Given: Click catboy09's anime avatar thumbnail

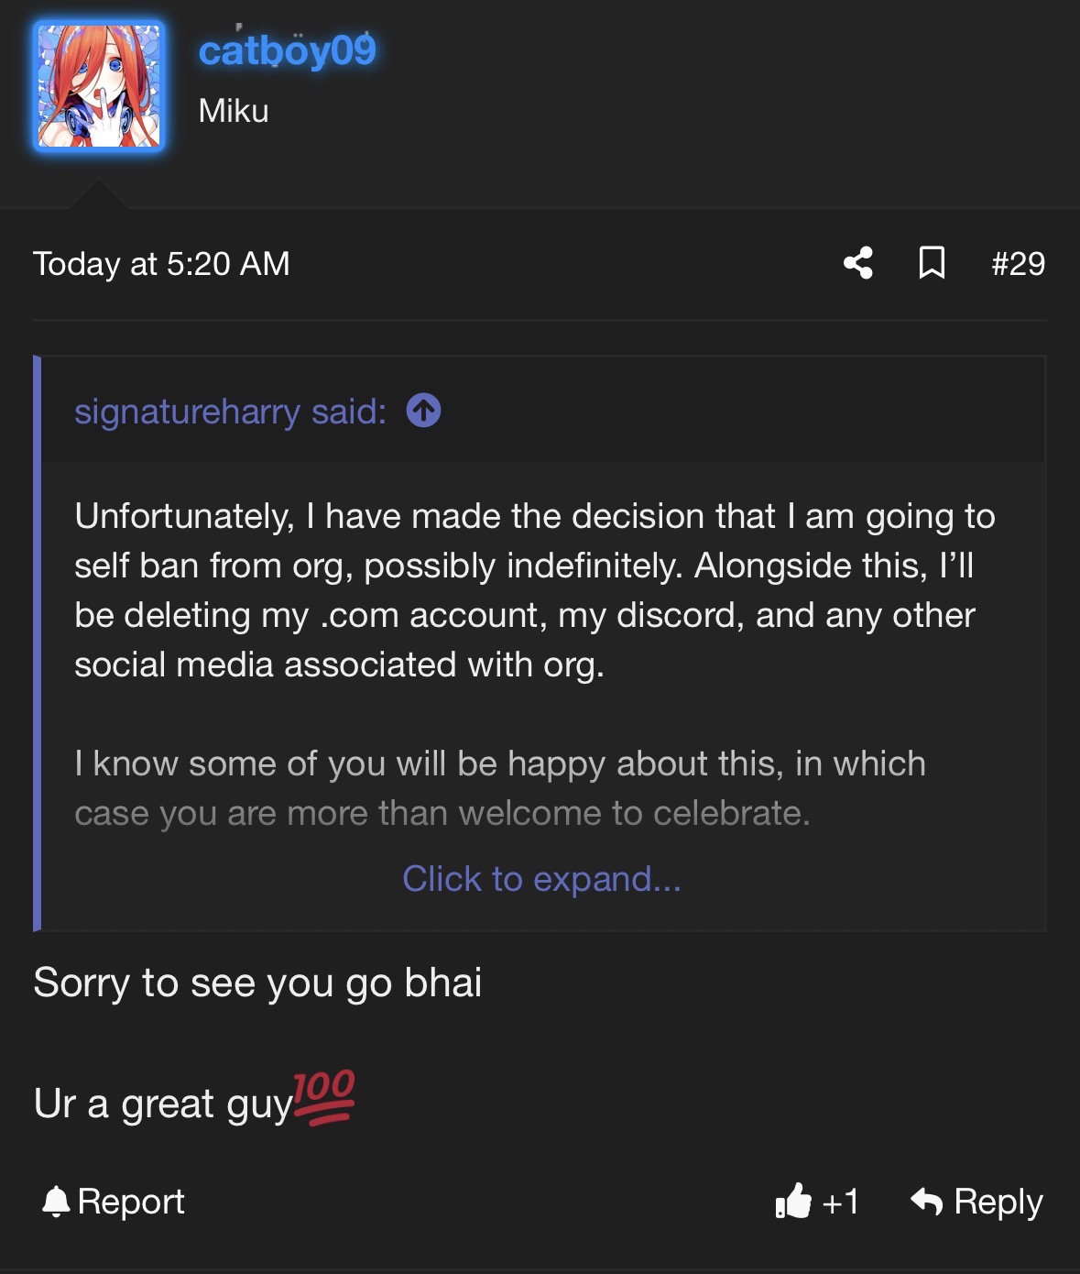Looking at the screenshot, I should [99, 86].
